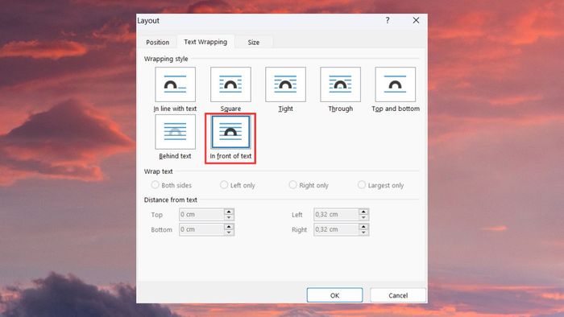Choose the Square wrapping style icon
The height and width of the screenshot is (317, 564).
point(230,84)
